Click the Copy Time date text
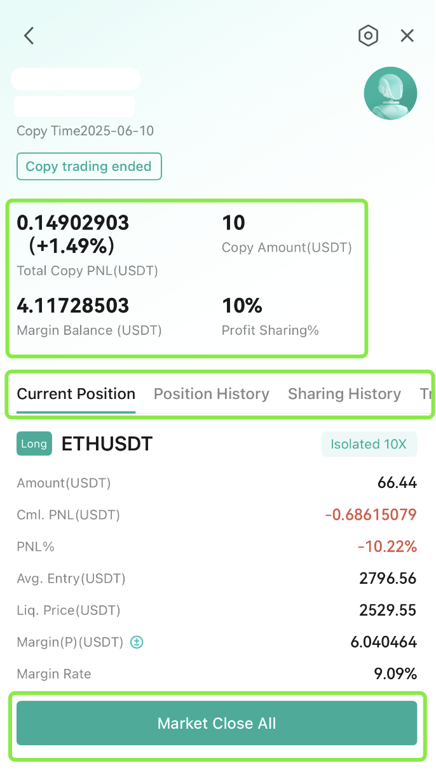This screenshot has width=436, height=784. [x=85, y=131]
